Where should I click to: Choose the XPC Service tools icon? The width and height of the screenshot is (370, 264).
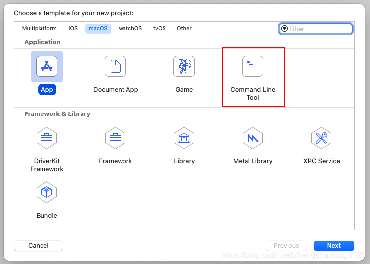(x=322, y=138)
